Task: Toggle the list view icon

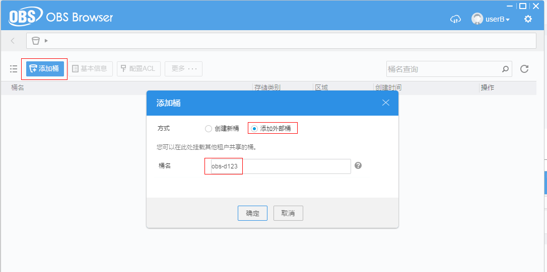Action: click(x=14, y=69)
